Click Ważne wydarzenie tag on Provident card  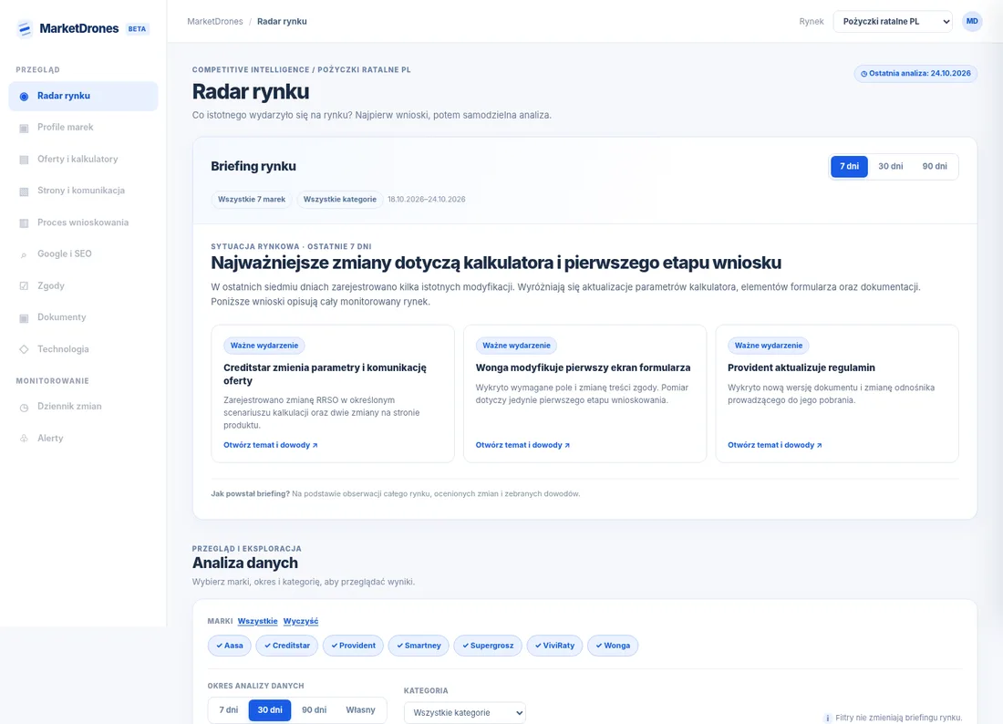pos(769,346)
